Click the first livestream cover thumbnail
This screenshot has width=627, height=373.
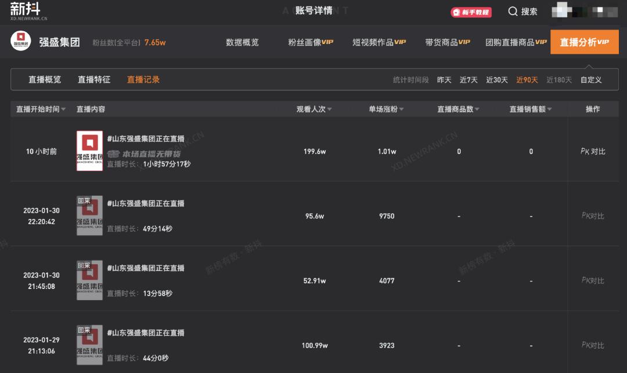(x=89, y=151)
